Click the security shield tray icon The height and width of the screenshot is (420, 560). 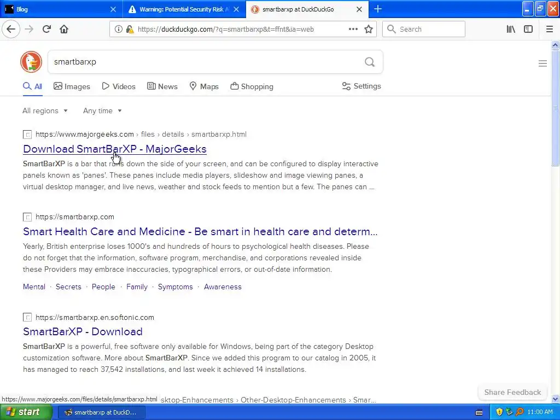click(499, 412)
